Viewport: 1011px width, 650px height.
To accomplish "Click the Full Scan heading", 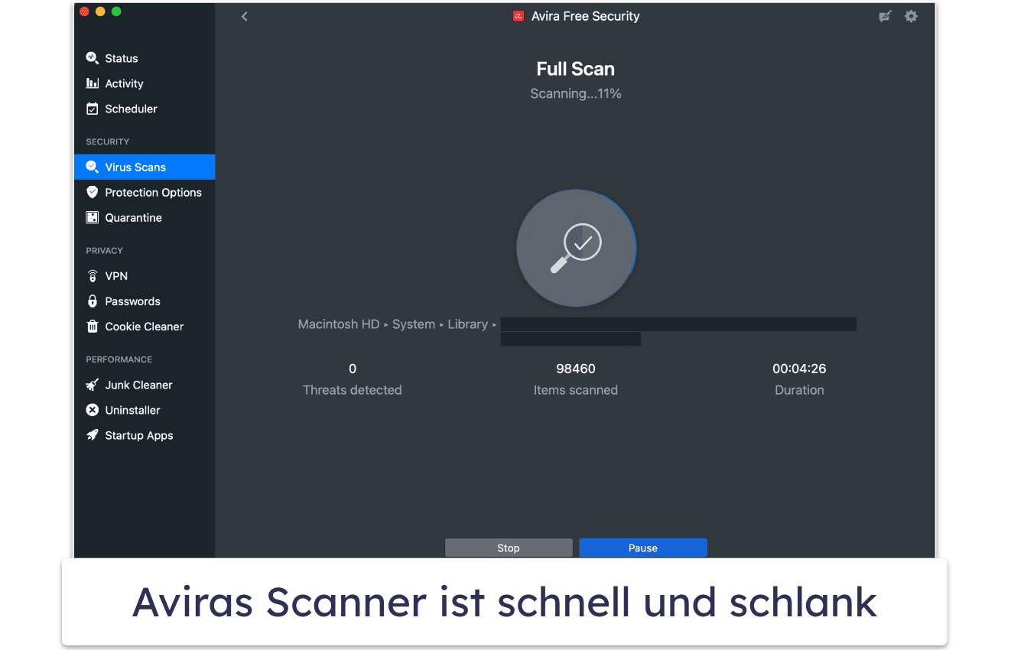I will [x=576, y=69].
